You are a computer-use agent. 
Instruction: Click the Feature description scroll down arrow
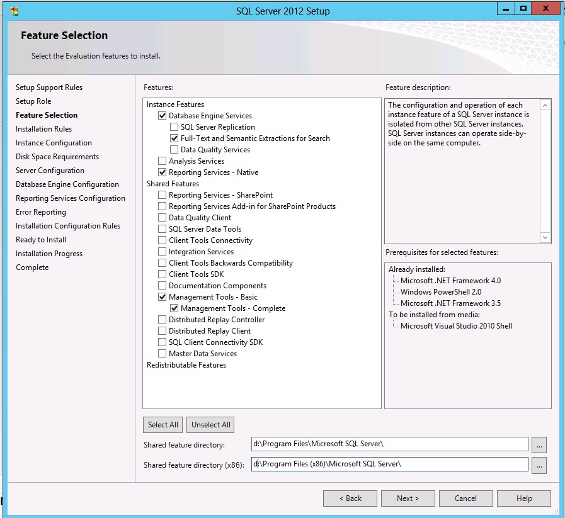pyautogui.click(x=545, y=237)
